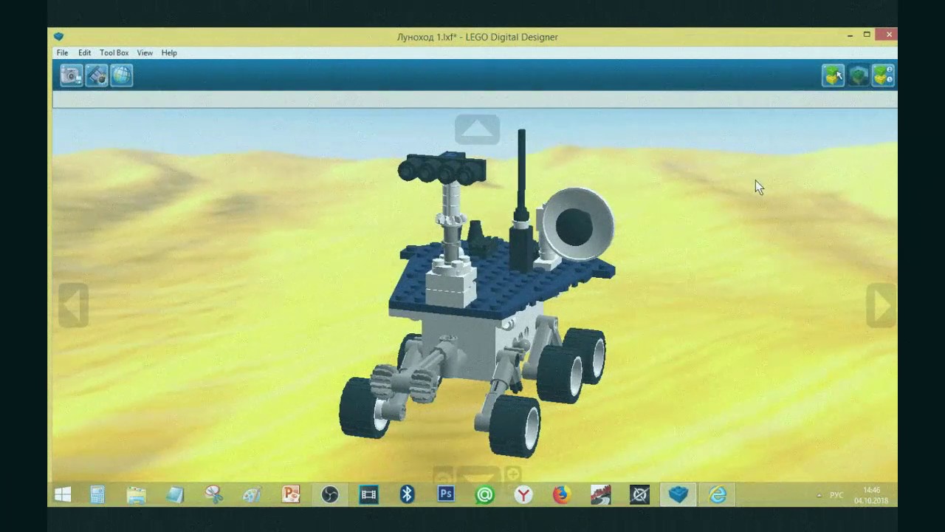This screenshot has height=532, width=945.
Task: Open the Tool Box menu
Action: click(x=114, y=53)
